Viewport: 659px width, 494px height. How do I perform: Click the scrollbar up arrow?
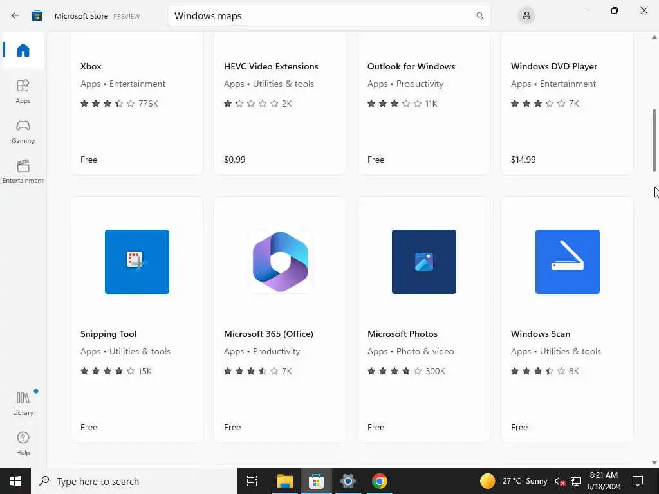(654, 37)
